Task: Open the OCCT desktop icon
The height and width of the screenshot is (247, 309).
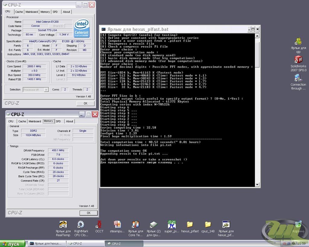Action: (99, 225)
